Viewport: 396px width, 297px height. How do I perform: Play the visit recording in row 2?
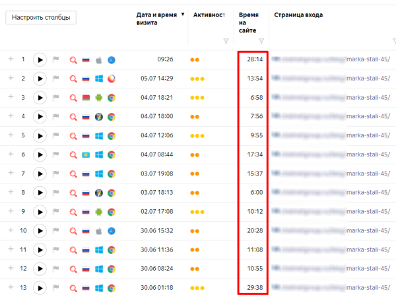tap(40, 79)
